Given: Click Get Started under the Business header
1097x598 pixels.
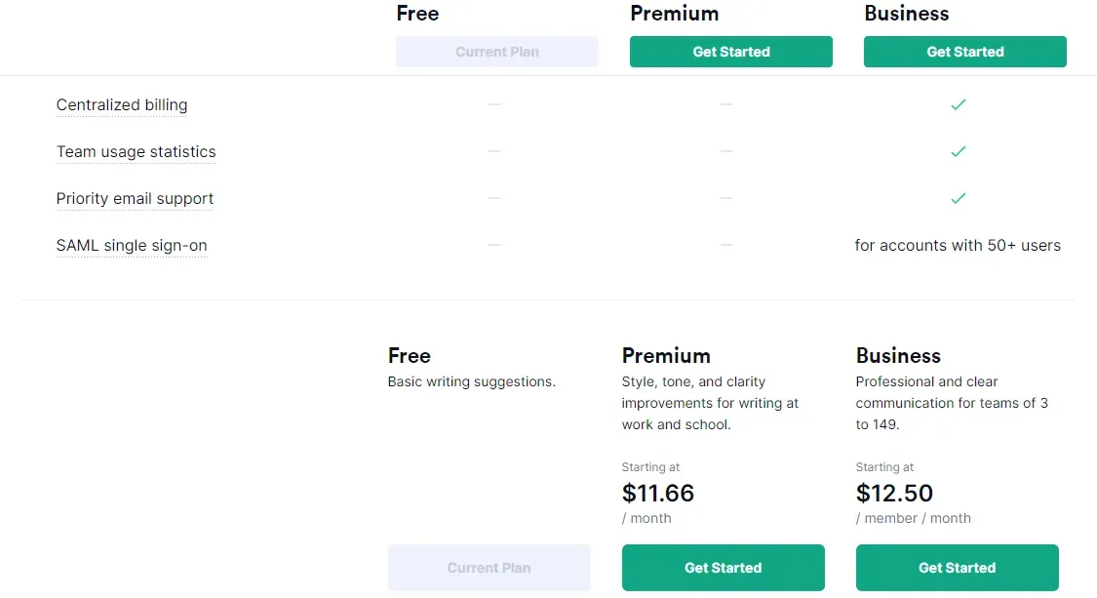Looking at the screenshot, I should click(x=964, y=51).
